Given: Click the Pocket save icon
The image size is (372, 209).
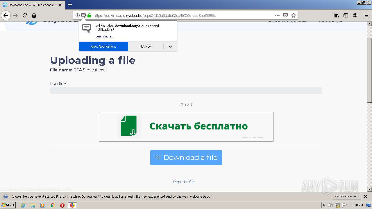Looking at the screenshot, I should tap(285, 15).
